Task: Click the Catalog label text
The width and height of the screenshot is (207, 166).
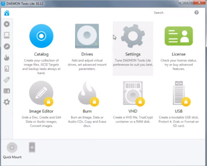Action: pos(41,54)
